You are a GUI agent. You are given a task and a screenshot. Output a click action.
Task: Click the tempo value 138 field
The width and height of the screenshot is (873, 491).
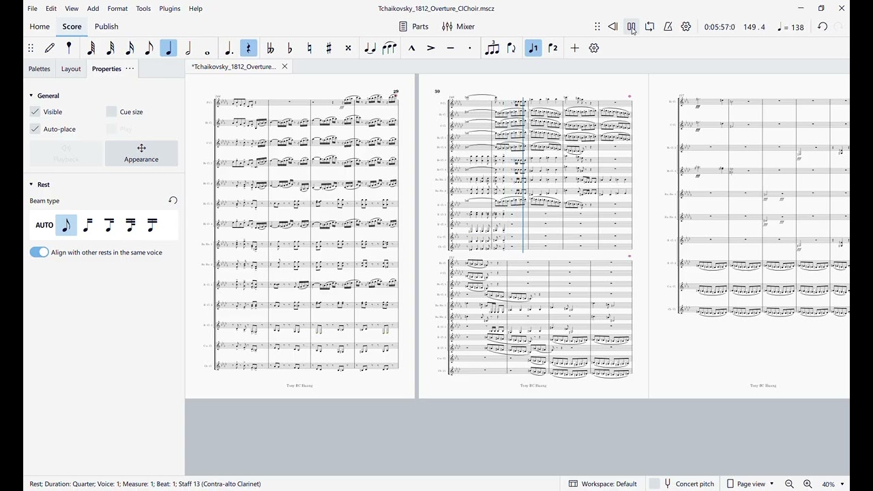click(791, 27)
